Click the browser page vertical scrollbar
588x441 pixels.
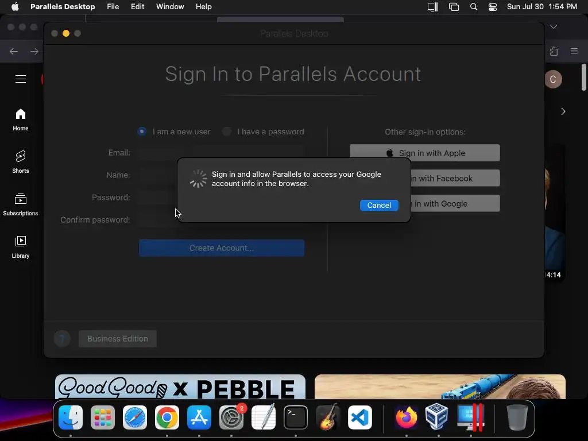pos(584,78)
